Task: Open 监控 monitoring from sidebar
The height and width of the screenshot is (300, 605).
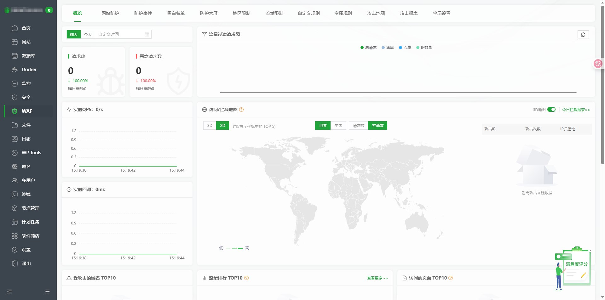Action: [26, 83]
